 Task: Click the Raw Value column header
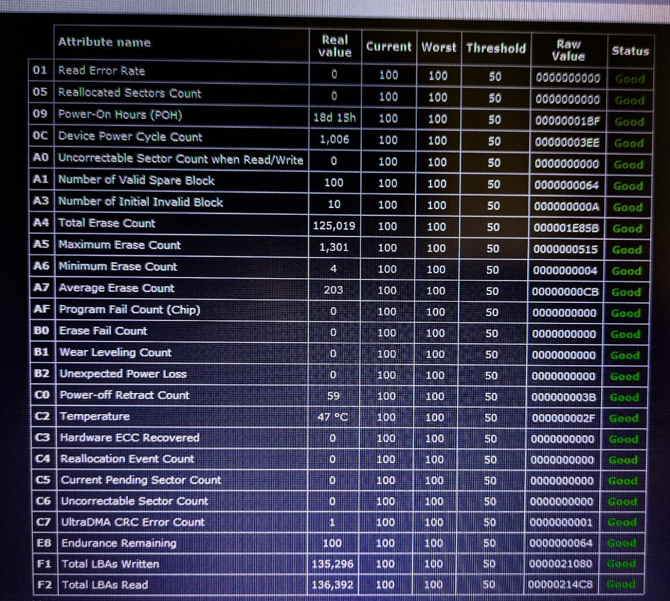568,50
